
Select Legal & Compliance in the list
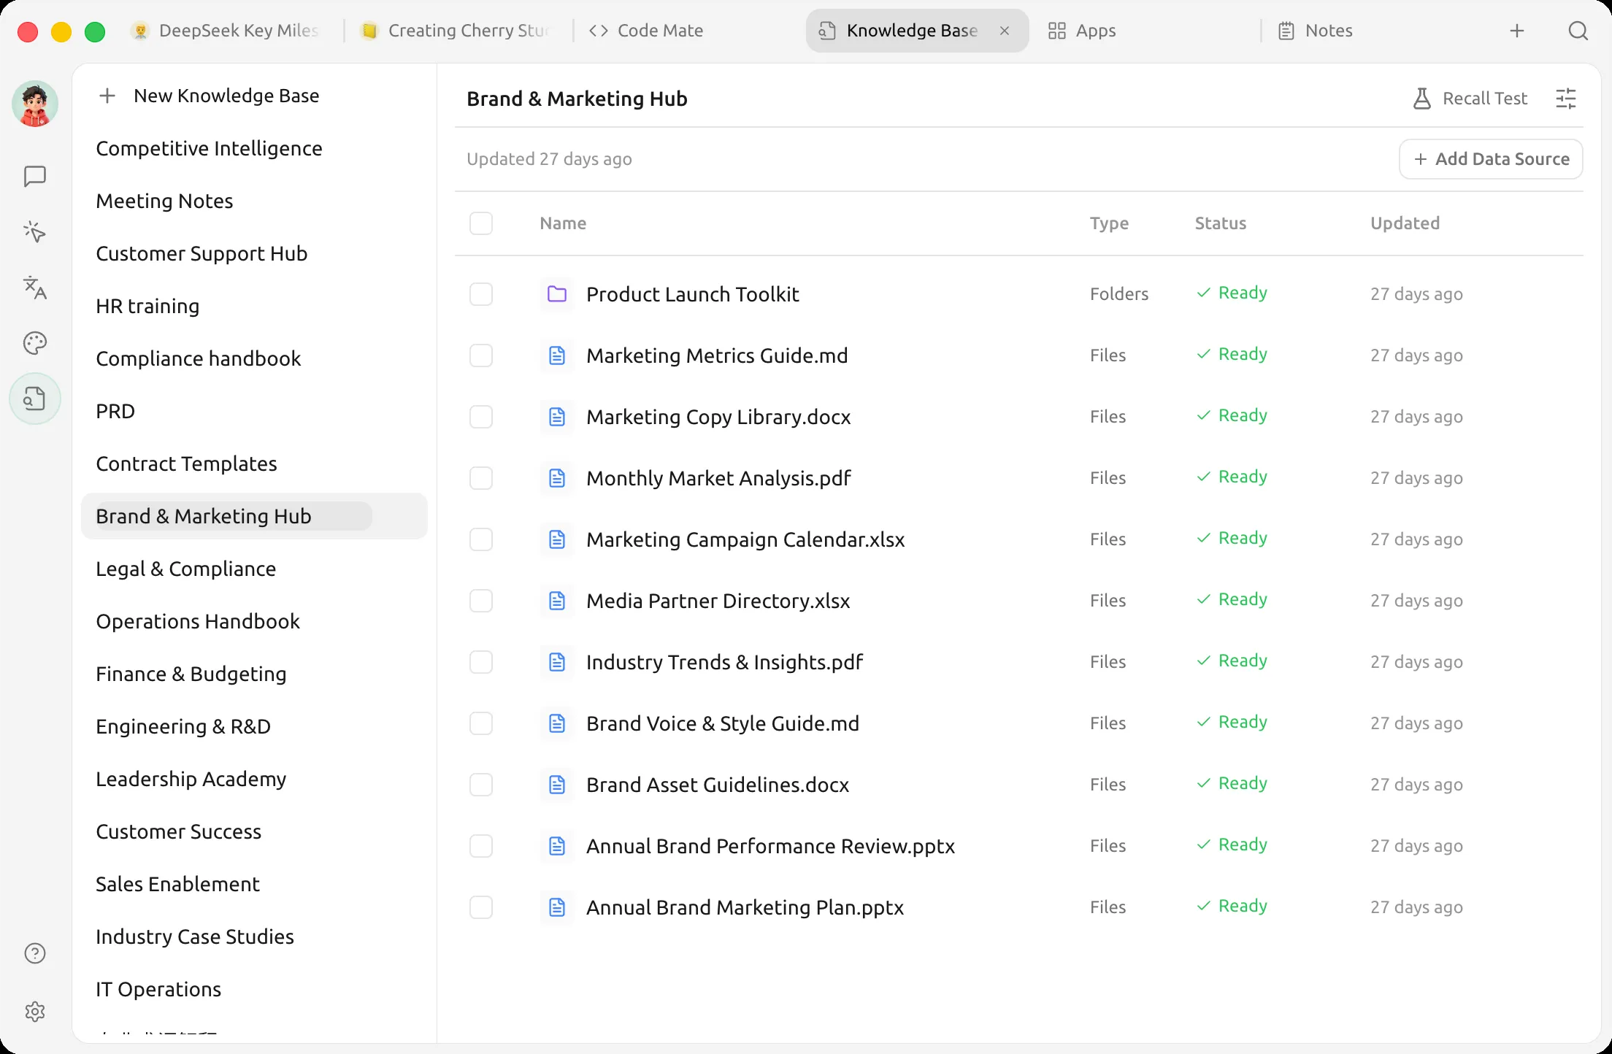pos(254,569)
